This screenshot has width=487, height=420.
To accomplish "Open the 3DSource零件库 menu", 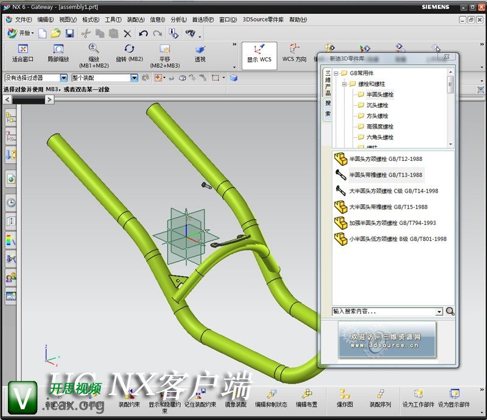I will click(x=263, y=20).
